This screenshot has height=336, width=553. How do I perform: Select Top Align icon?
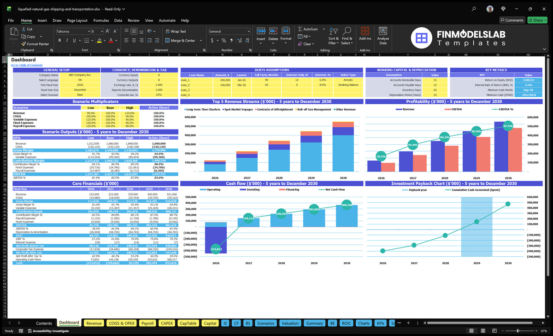[126, 31]
